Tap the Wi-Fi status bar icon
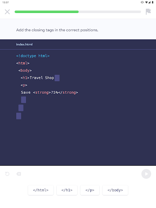 pos(146,2)
